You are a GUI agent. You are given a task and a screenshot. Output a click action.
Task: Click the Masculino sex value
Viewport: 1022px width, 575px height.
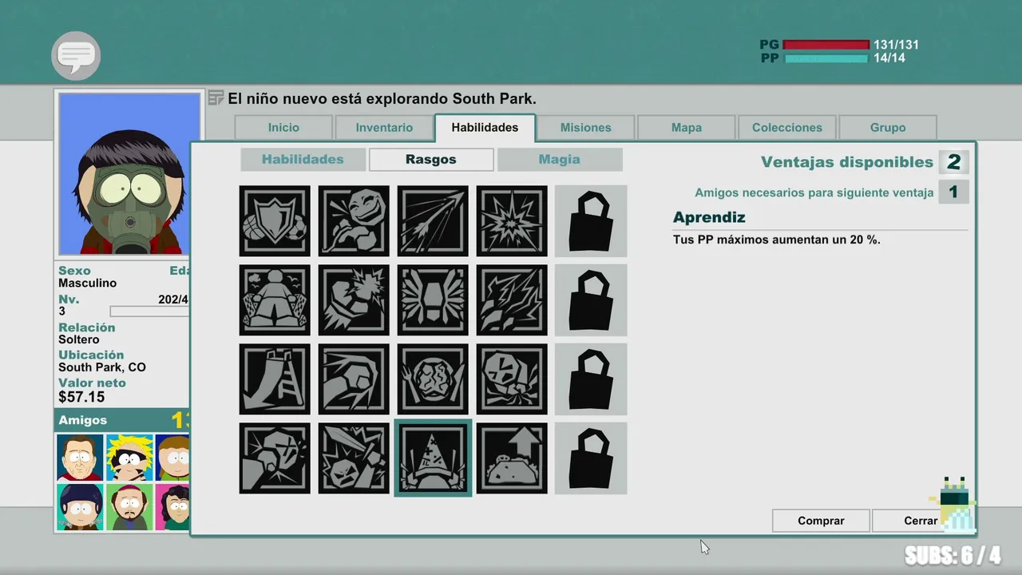click(87, 283)
